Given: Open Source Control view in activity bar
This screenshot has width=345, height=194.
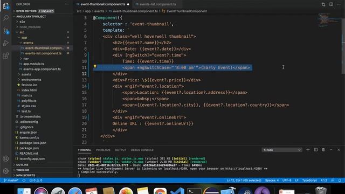Looking at the screenshot, I should pyautogui.click(x=6, y=31).
